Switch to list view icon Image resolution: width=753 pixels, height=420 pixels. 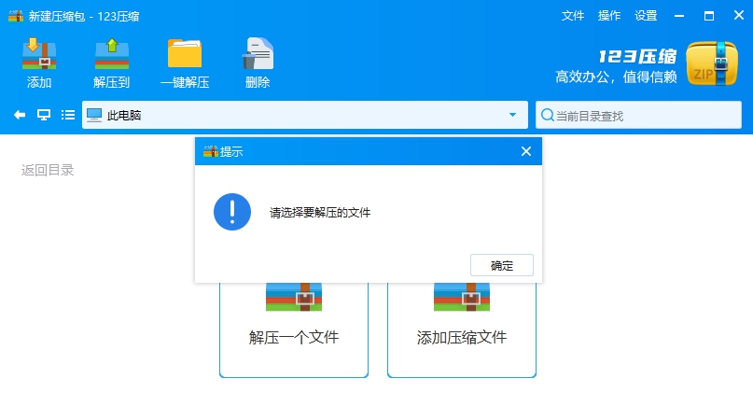pos(68,115)
